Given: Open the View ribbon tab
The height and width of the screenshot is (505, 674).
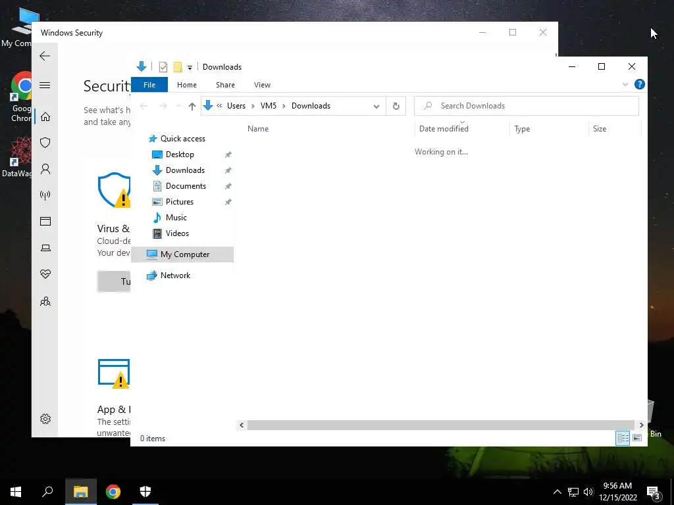Looking at the screenshot, I should tap(262, 85).
